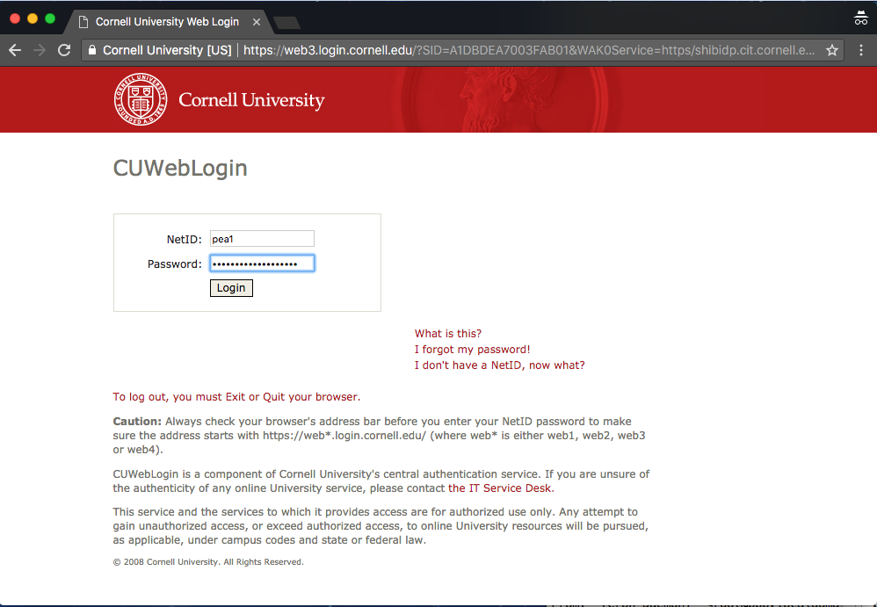Click the secure padlock icon
The width and height of the screenshot is (877, 607).
click(x=92, y=50)
